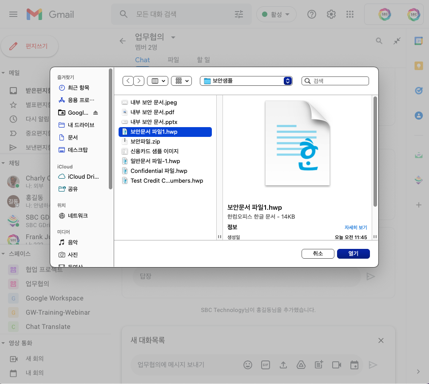Go back with the arrow beside 업무협의
This screenshot has width=429, height=384.
point(123,41)
